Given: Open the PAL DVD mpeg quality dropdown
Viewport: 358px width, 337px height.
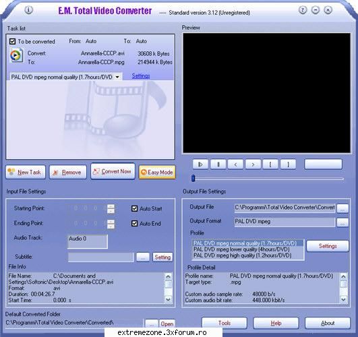Looking at the screenshot, I should [117, 77].
